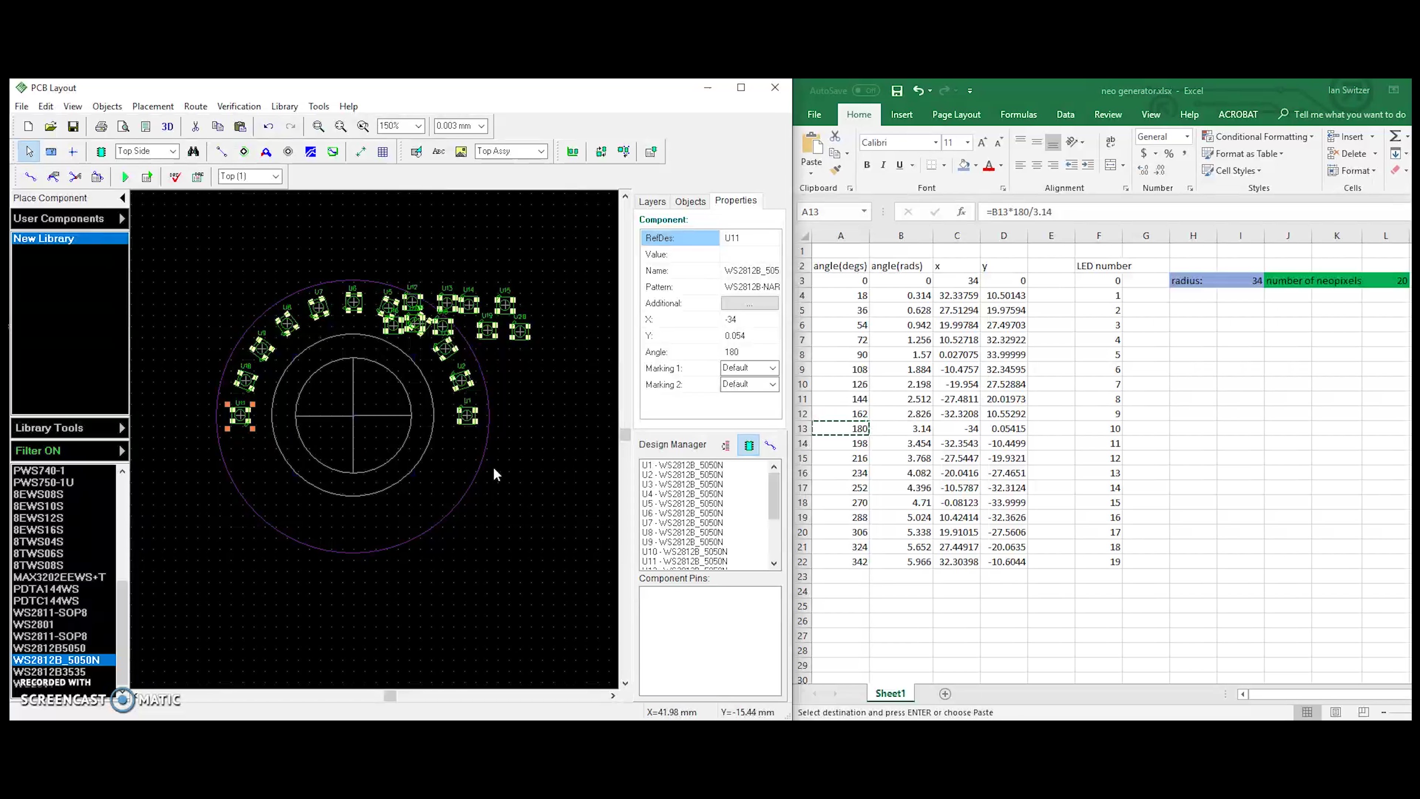
Task: Run the DRC check icon
Action: tap(175, 177)
